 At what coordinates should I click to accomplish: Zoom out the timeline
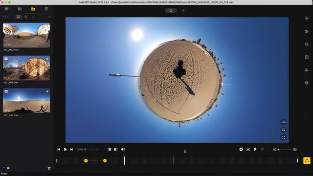tap(275, 149)
